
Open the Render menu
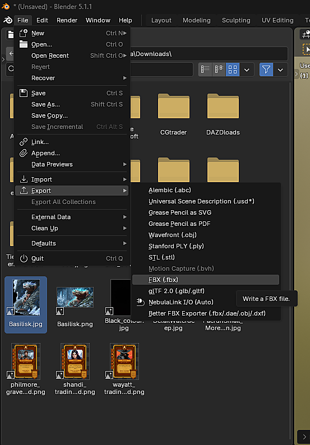67,20
